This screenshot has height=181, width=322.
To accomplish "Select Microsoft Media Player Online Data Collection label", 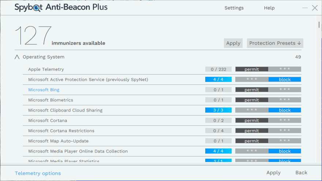I will click(78, 151).
